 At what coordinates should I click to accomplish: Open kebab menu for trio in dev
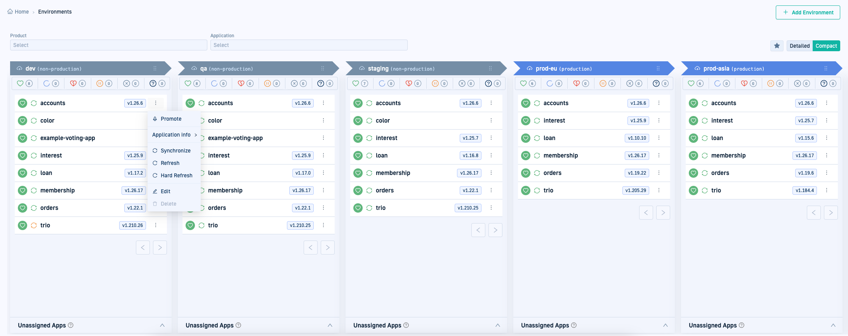click(156, 225)
